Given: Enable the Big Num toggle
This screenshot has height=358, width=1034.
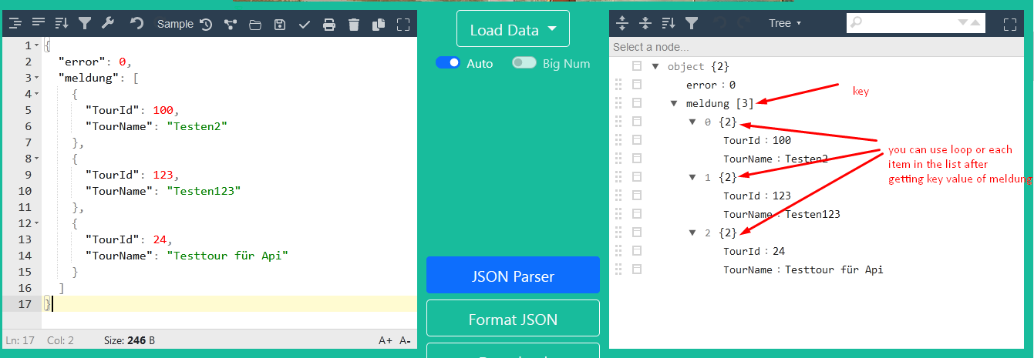Looking at the screenshot, I should pyautogui.click(x=524, y=63).
